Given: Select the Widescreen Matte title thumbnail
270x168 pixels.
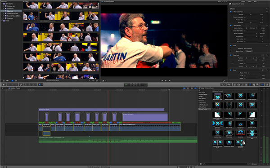Looking at the screenshot, I should (x=229, y=142).
